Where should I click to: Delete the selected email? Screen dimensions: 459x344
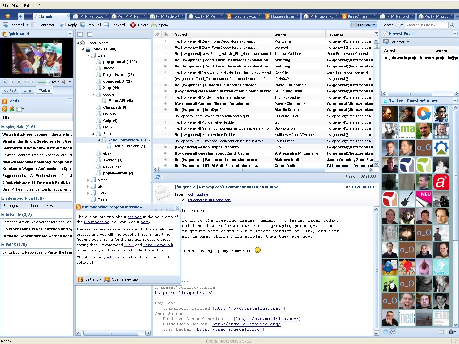coord(139,25)
